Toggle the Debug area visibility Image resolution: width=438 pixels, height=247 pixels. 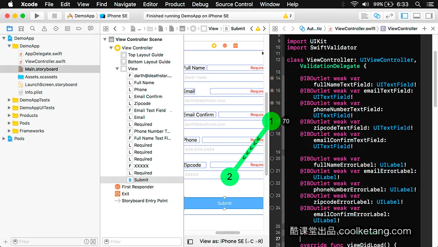(x=417, y=16)
